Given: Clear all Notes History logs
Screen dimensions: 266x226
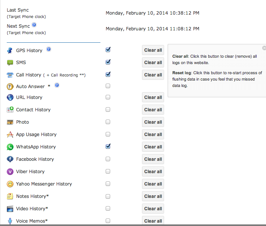Looking at the screenshot, I should (x=153, y=196).
